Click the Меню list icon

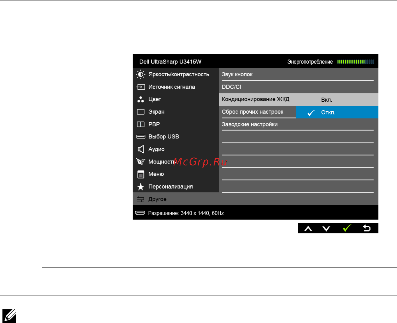141,174
